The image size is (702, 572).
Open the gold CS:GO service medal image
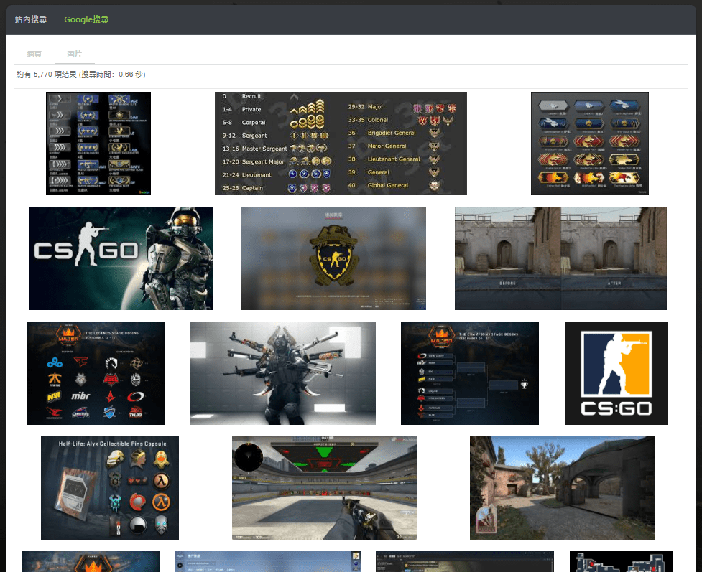pos(333,258)
